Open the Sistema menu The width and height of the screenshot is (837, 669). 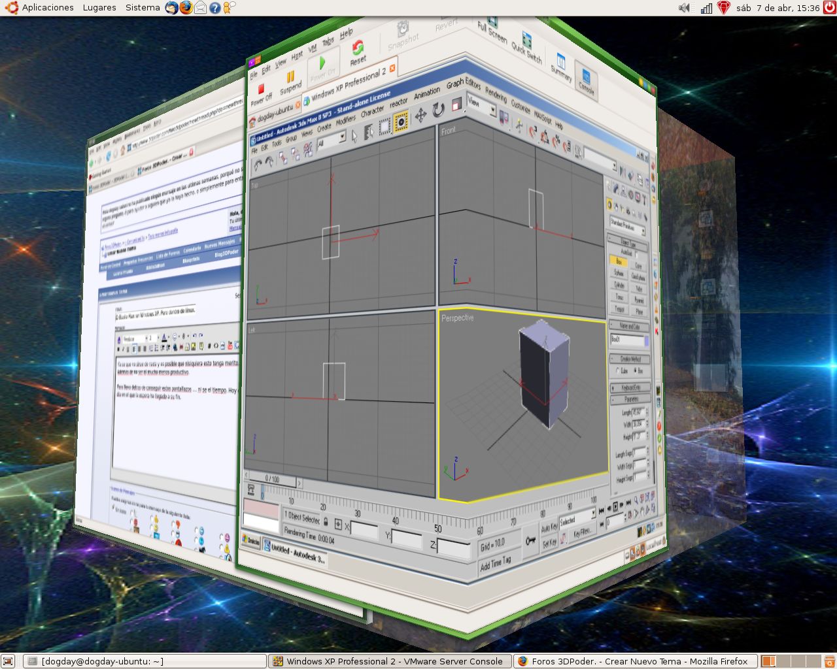pos(143,8)
